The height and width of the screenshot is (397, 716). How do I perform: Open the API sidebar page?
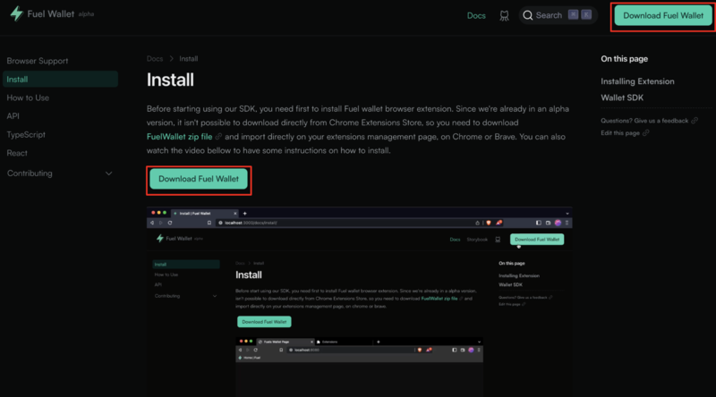coord(13,116)
